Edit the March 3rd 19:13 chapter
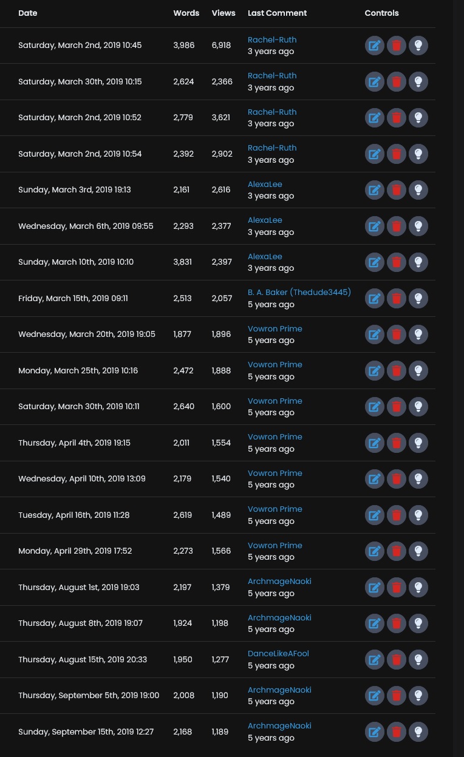Screen dimensions: 464x757 pyautogui.click(x=375, y=190)
